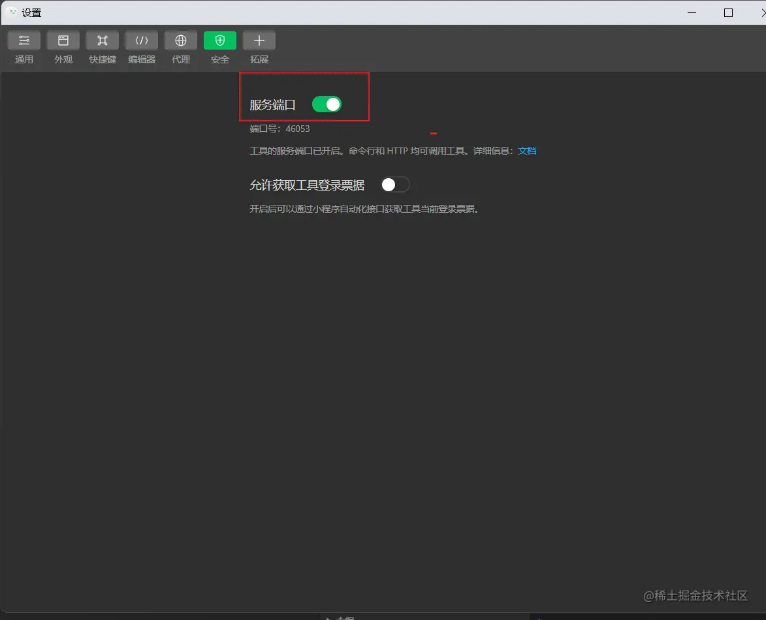766x620 pixels.
Task: Click the port number text 端口号: 46053
Action: tap(279, 129)
